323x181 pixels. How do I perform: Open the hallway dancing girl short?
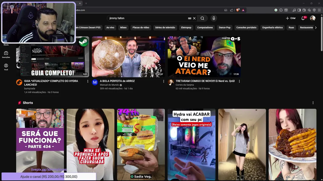click(x=242, y=145)
